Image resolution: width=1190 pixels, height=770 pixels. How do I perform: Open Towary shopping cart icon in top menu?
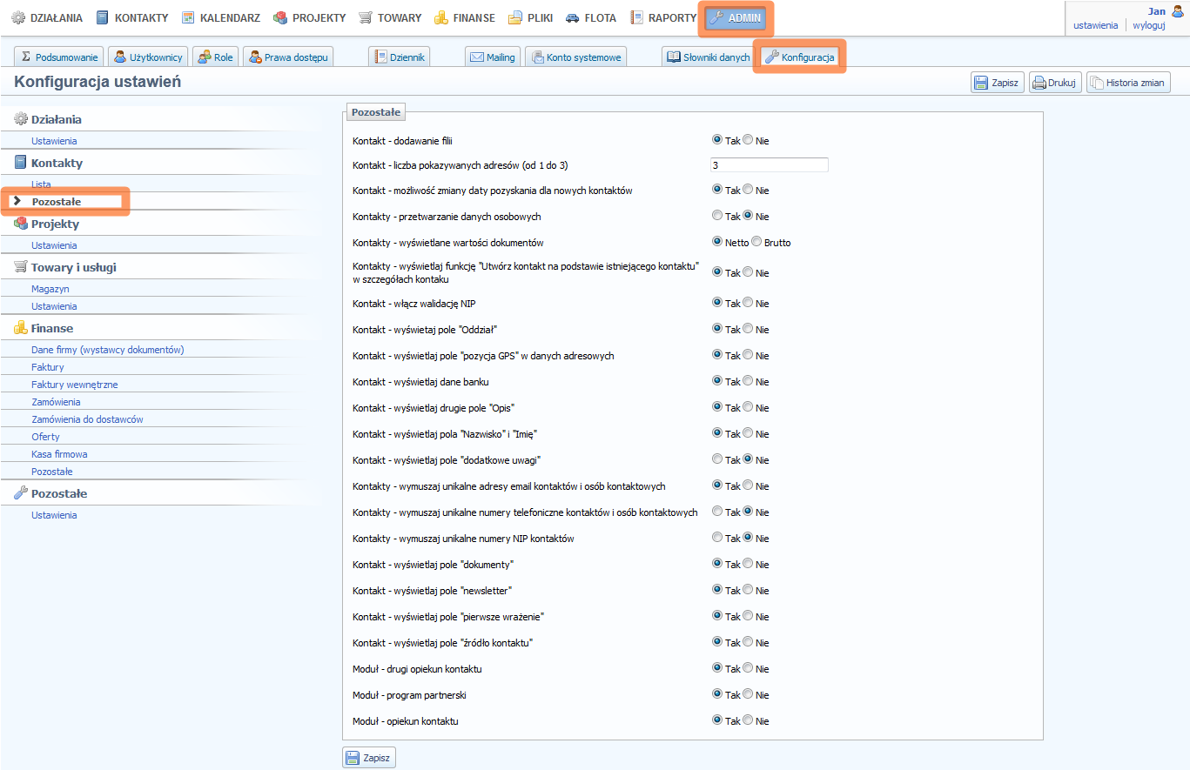[x=366, y=17]
